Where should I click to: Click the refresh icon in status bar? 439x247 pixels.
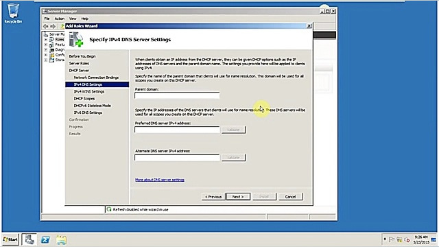point(109,209)
